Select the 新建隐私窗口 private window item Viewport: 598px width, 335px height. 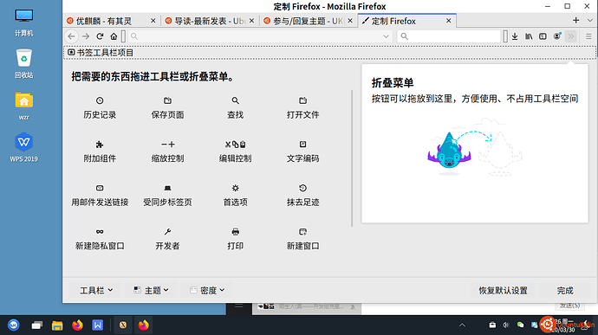[100, 239]
